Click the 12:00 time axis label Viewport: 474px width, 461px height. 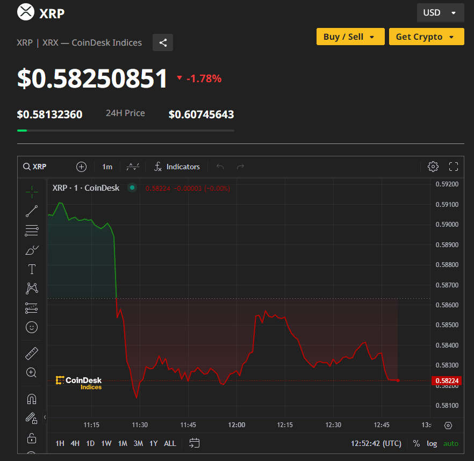(236, 424)
